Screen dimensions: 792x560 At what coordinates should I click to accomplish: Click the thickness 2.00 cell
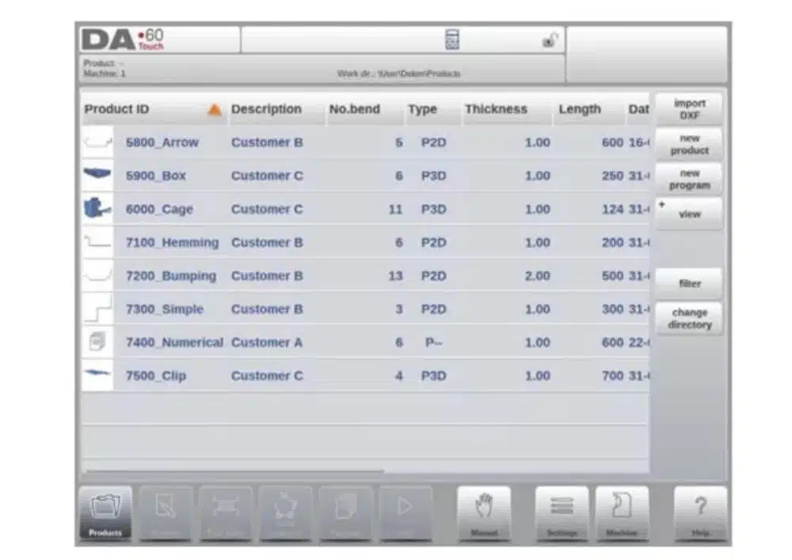tap(538, 276)
